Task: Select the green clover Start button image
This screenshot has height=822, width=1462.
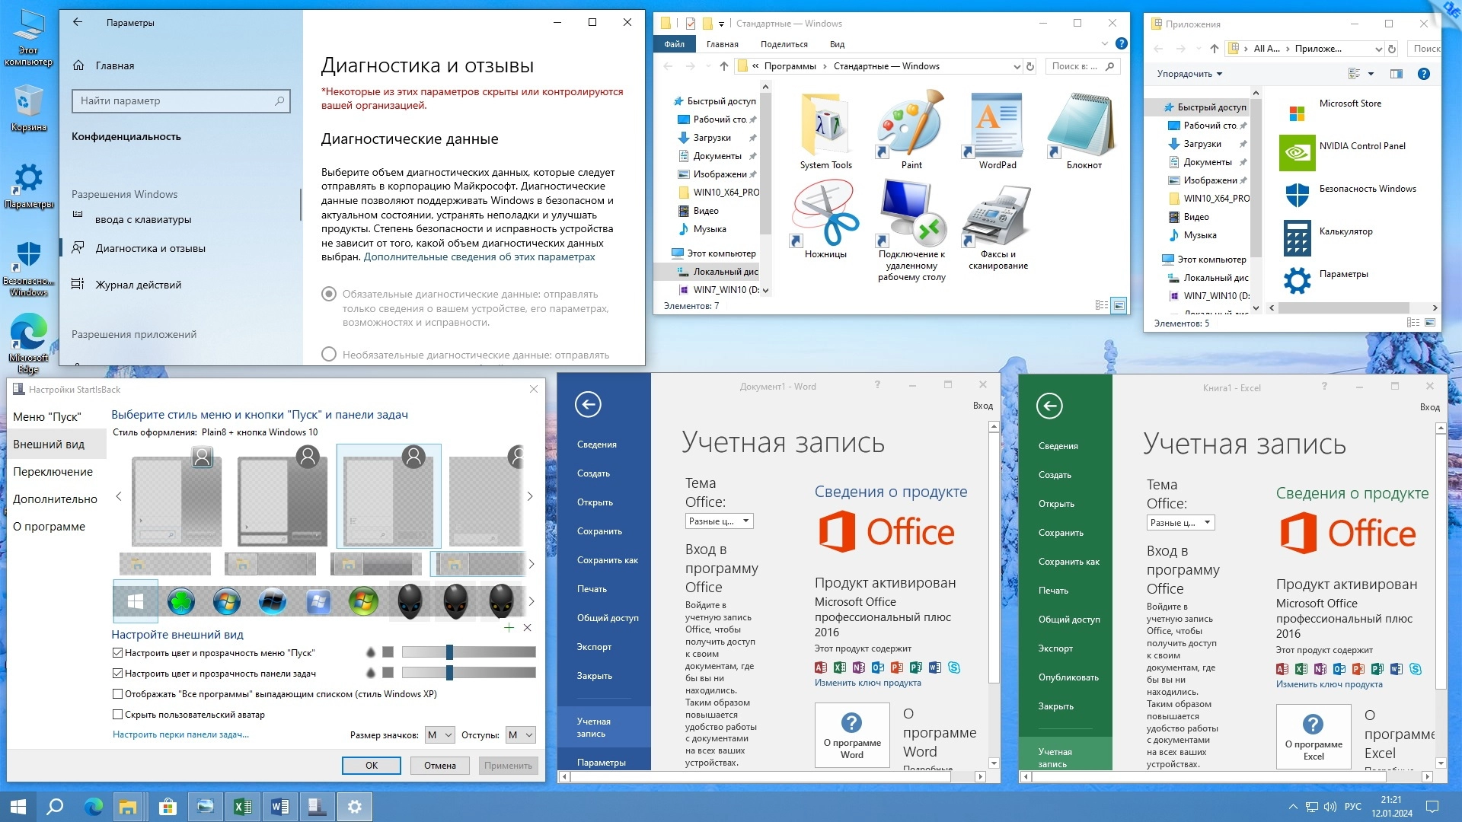Action: (x=180, y=602)
